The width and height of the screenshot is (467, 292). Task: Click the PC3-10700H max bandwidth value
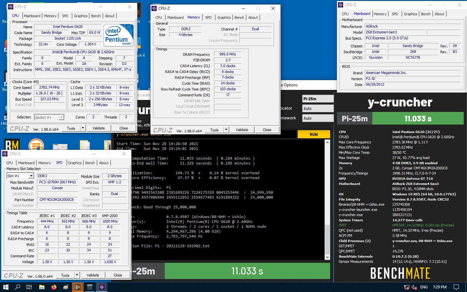coord(57,182)
